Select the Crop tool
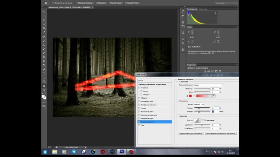The image size is (280, 157). tap(44, 28)
